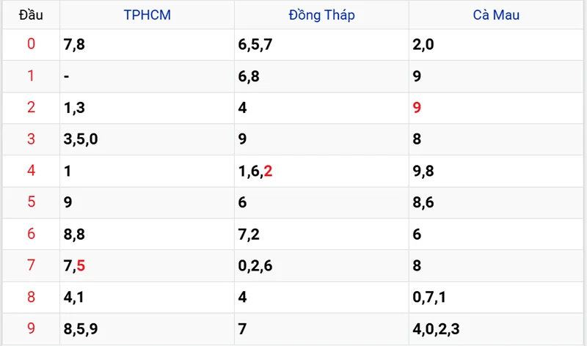
Task: Click the Cà Mau column header link
Action: [496, 15]
